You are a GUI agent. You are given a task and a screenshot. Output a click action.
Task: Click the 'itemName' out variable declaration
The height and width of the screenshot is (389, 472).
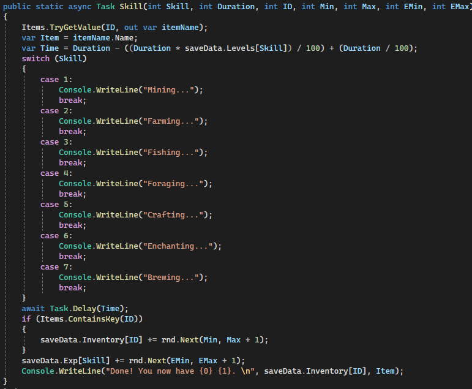pyautogui.click(x=180, y=28)
